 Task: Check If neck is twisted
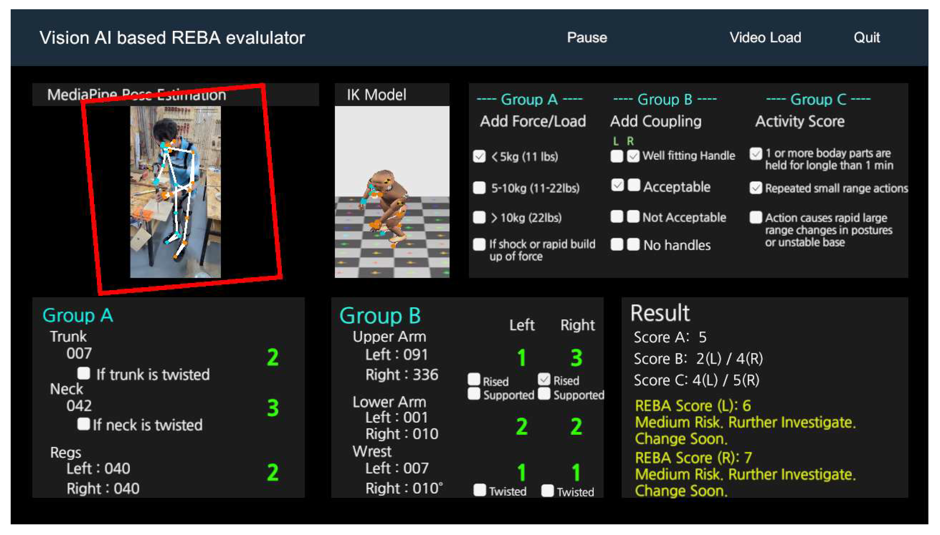tap(83, 424)
